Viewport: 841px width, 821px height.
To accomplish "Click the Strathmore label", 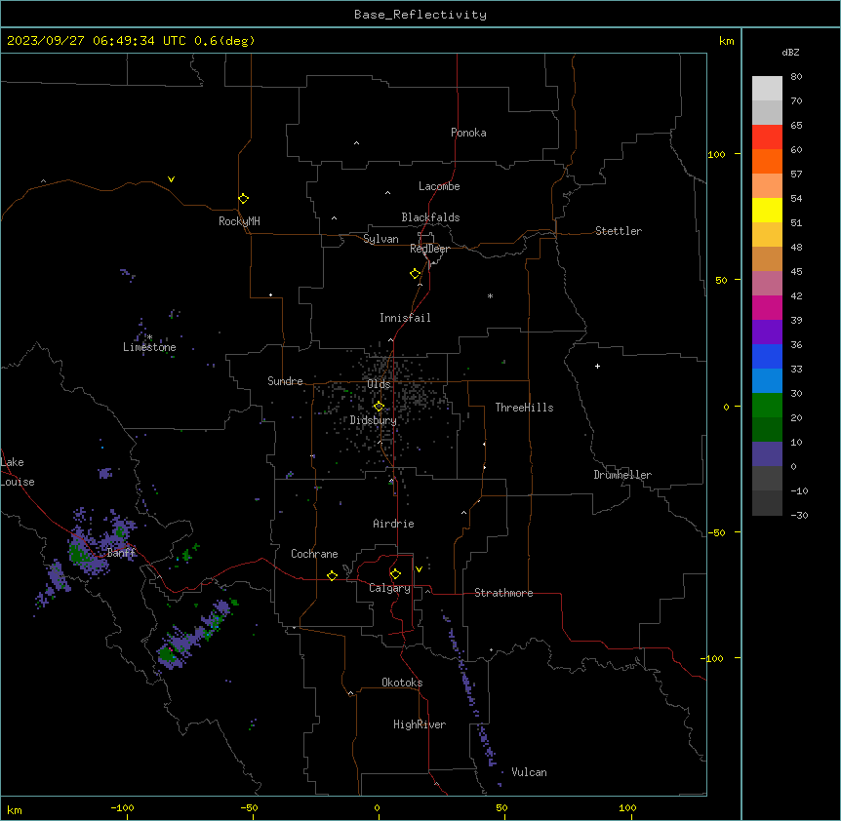I will click(x=503, y=593).
